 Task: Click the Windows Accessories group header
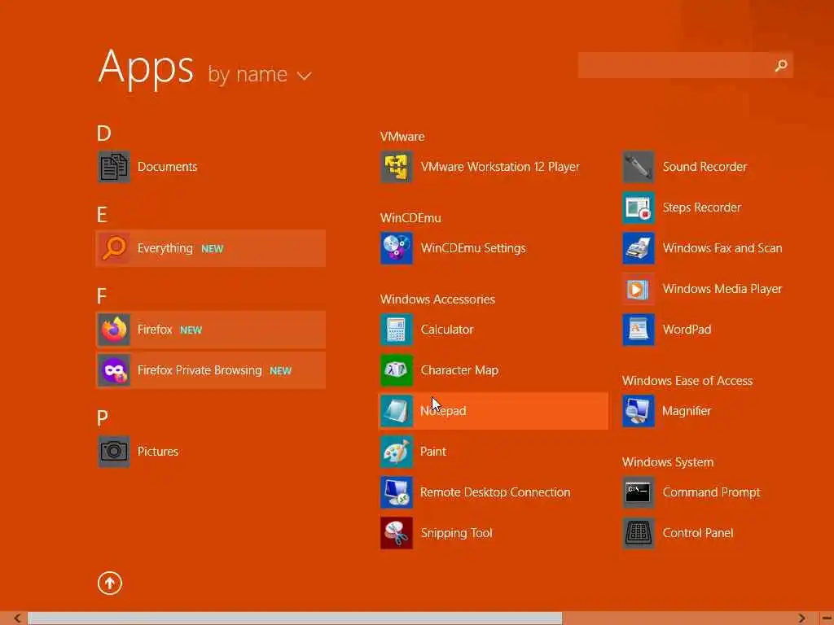point(437,299)
